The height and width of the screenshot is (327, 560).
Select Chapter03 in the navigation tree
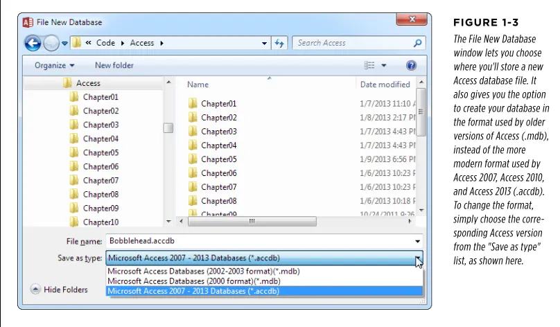[100, 125]
